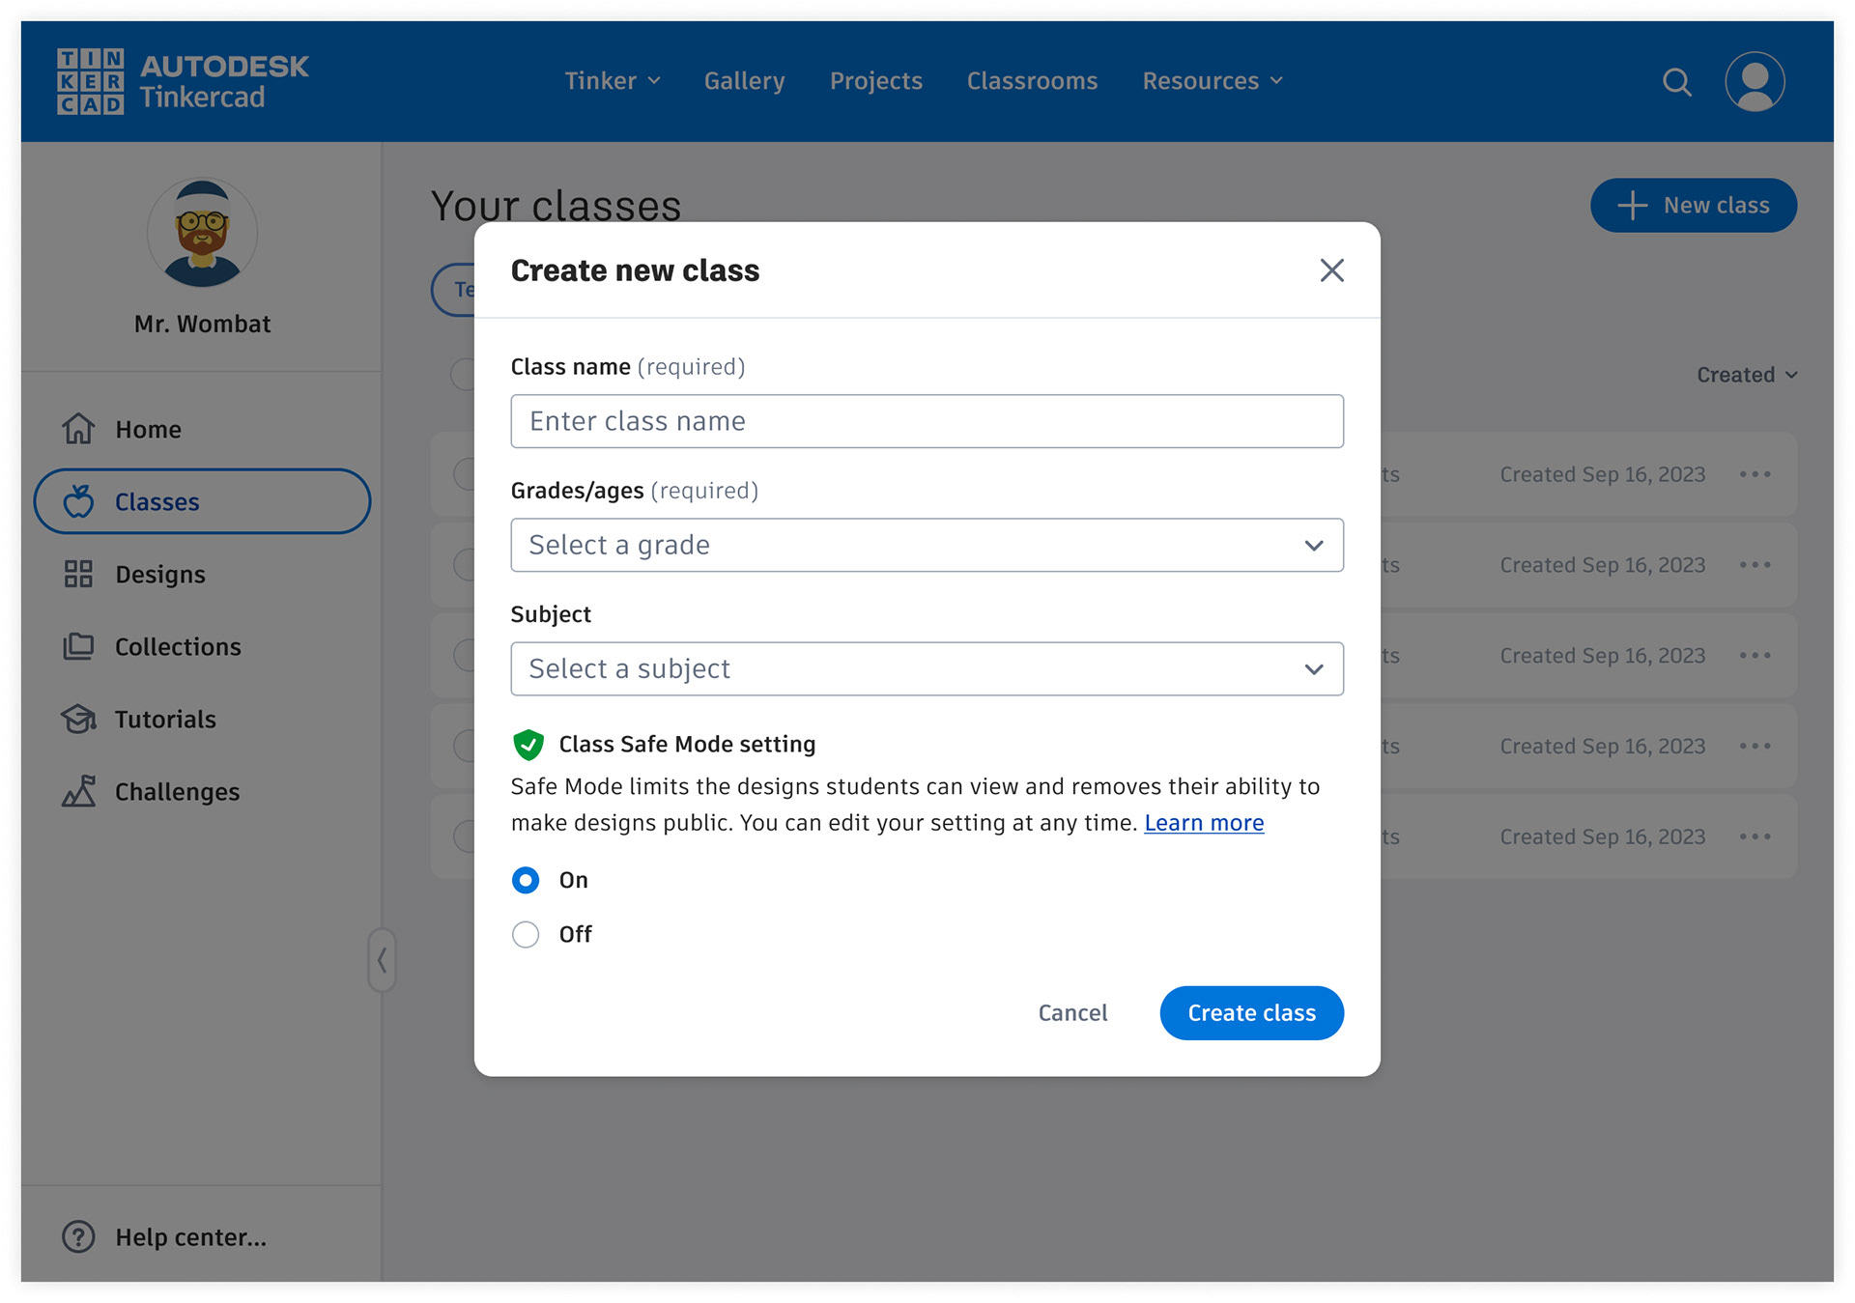Click the Enter class name field
Screen dimensions: 1855x1303
pyautogui.click(x=926, y=421)
